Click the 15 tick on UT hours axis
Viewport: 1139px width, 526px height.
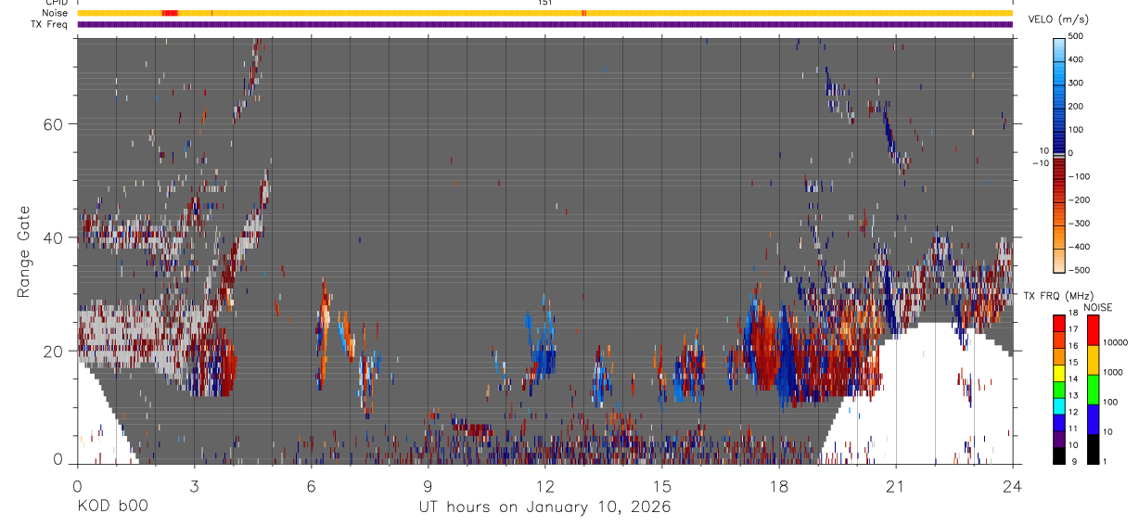coord(661,485)
